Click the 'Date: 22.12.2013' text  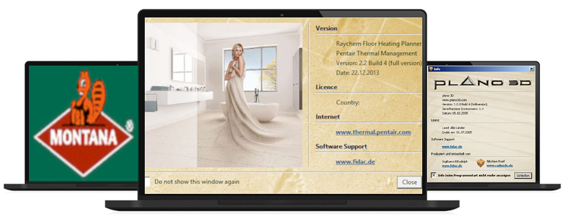point(357,73)
